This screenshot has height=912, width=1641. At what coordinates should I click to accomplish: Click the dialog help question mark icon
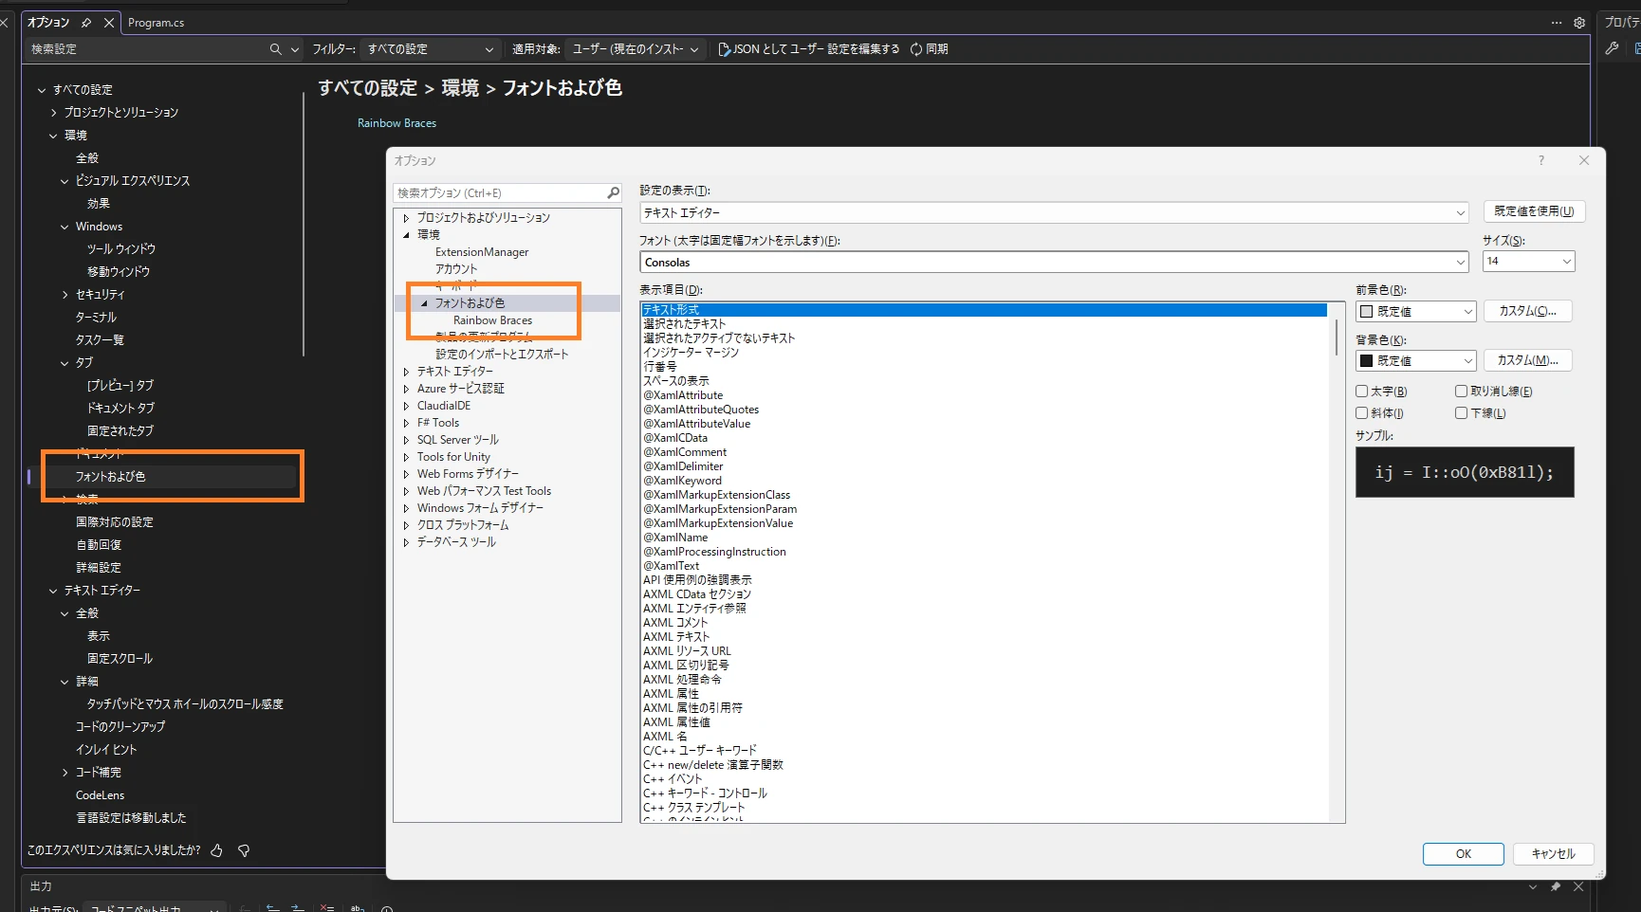(1541, 160)
